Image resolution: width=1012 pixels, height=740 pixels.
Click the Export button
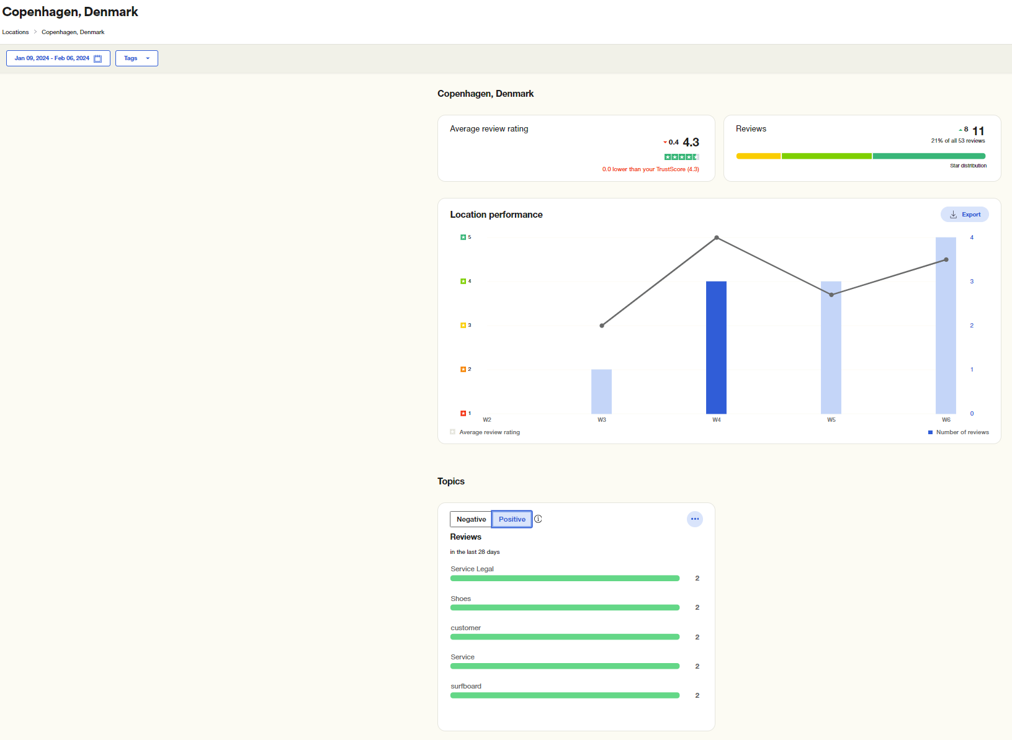point(964,214)
